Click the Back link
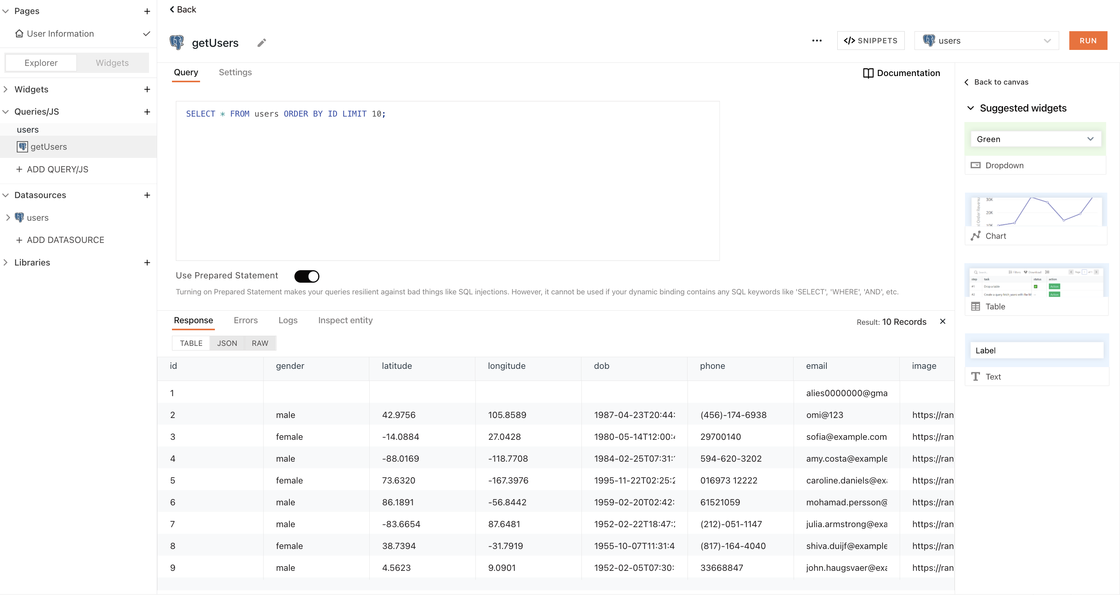Viewport: 1120px width, 595px height. [183, 10]
